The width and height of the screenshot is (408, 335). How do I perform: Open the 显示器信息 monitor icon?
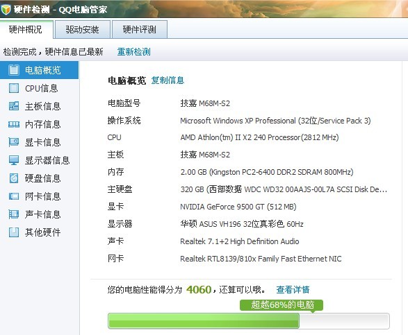(x=14, y=160)
